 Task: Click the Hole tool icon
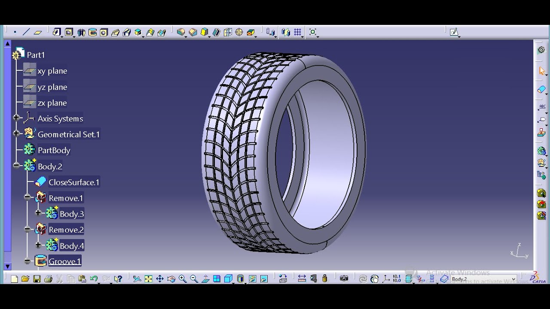click(104, 32)
